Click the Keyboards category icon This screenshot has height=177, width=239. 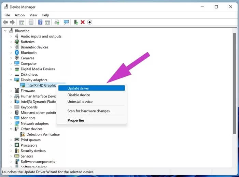17,107
